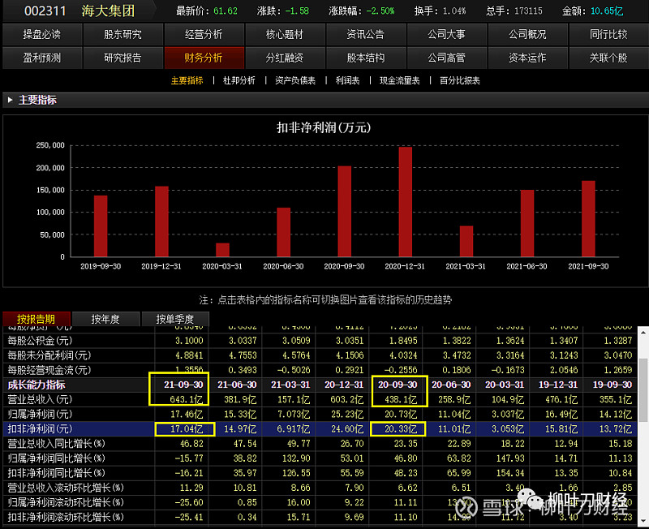Click the 24.60亿 profit cell
The width and height of the screenshot is (649, 529).
[x=347, y=429]
